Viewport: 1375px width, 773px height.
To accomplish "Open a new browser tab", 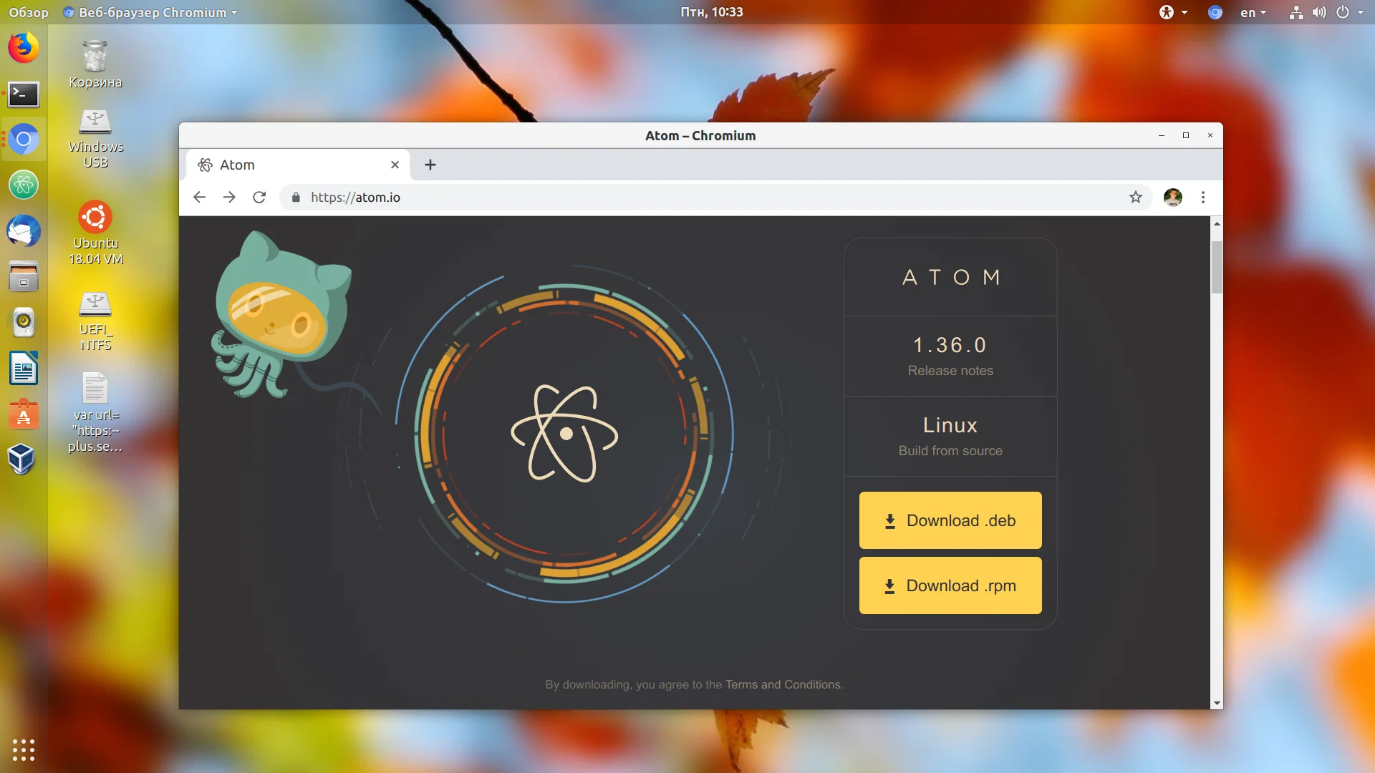I will [430, 165].
